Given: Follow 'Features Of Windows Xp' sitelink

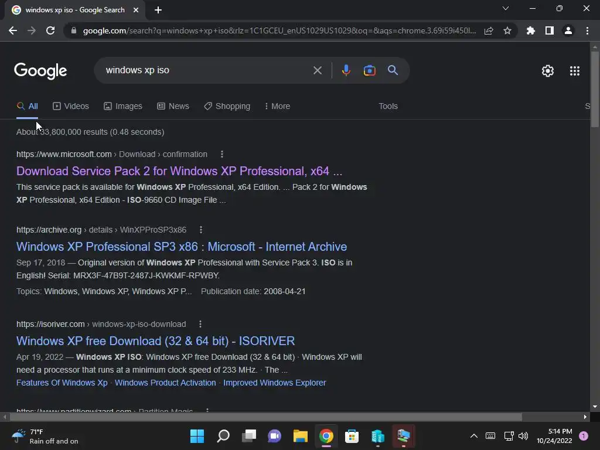Looking at the screenshot, I should (x=62, y=383).
